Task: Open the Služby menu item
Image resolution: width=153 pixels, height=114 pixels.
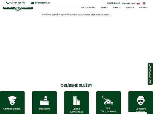Action: tap(104, 7)
